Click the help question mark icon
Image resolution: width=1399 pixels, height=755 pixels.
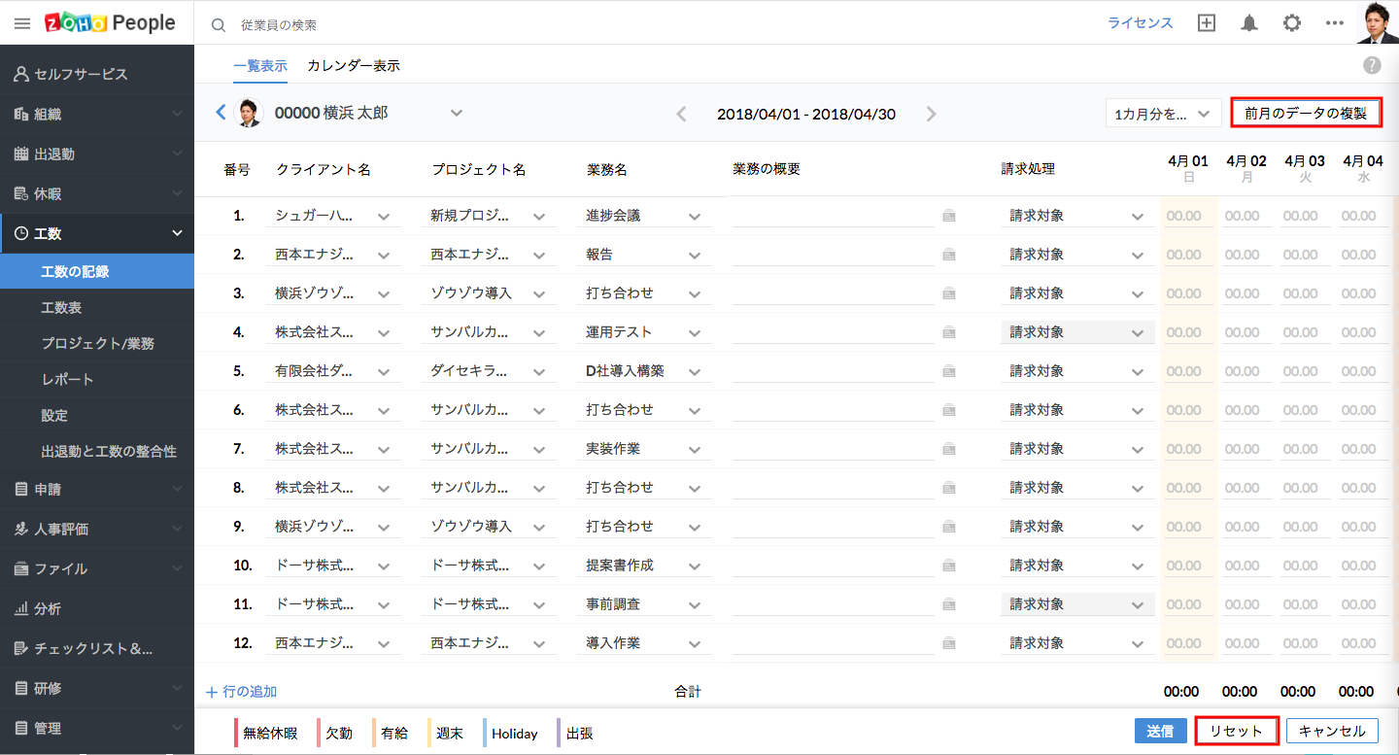click(1372, 65)
